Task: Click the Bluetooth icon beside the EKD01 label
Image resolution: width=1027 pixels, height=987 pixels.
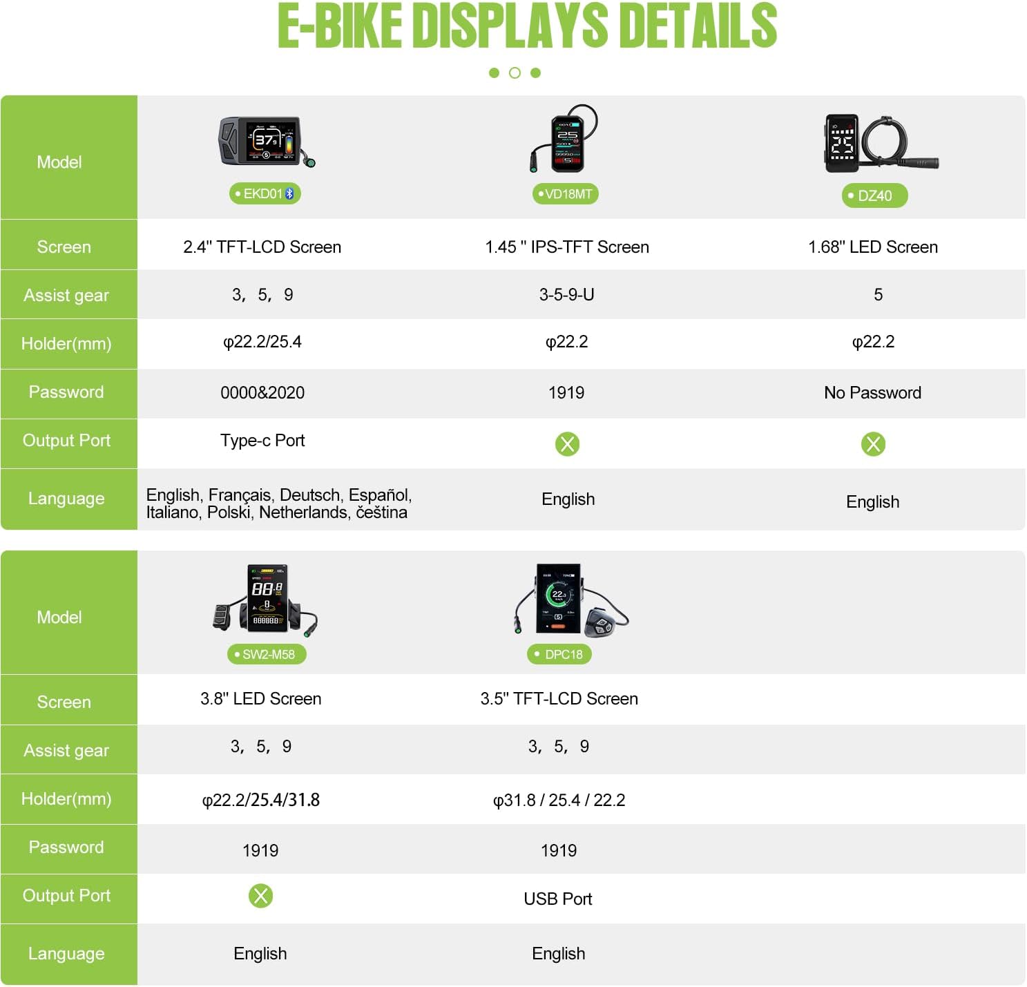Action: tap(289, 194)
